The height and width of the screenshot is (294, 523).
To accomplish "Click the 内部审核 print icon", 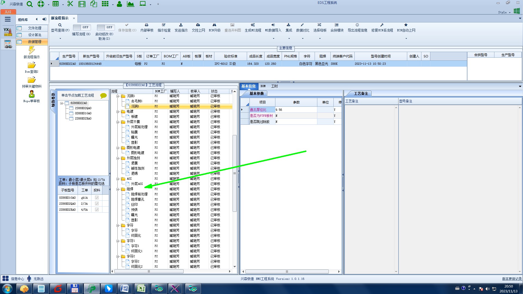I will (147, 25).
